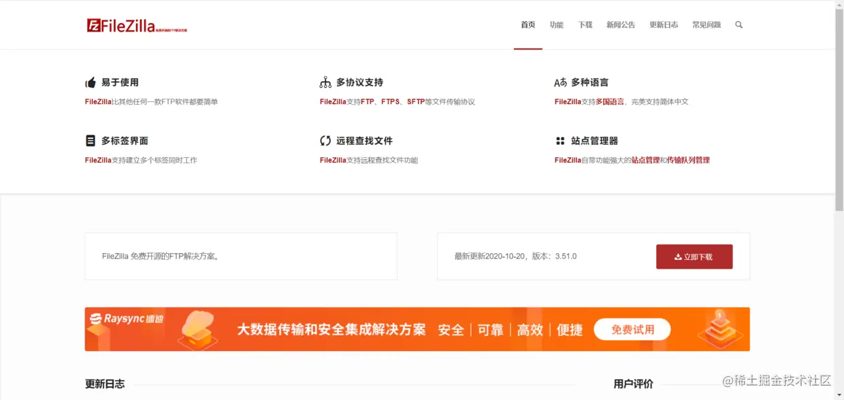Click the 多协议支持 feature icon
The height and width of the screenshot is (400, 844).
(325, 82)
